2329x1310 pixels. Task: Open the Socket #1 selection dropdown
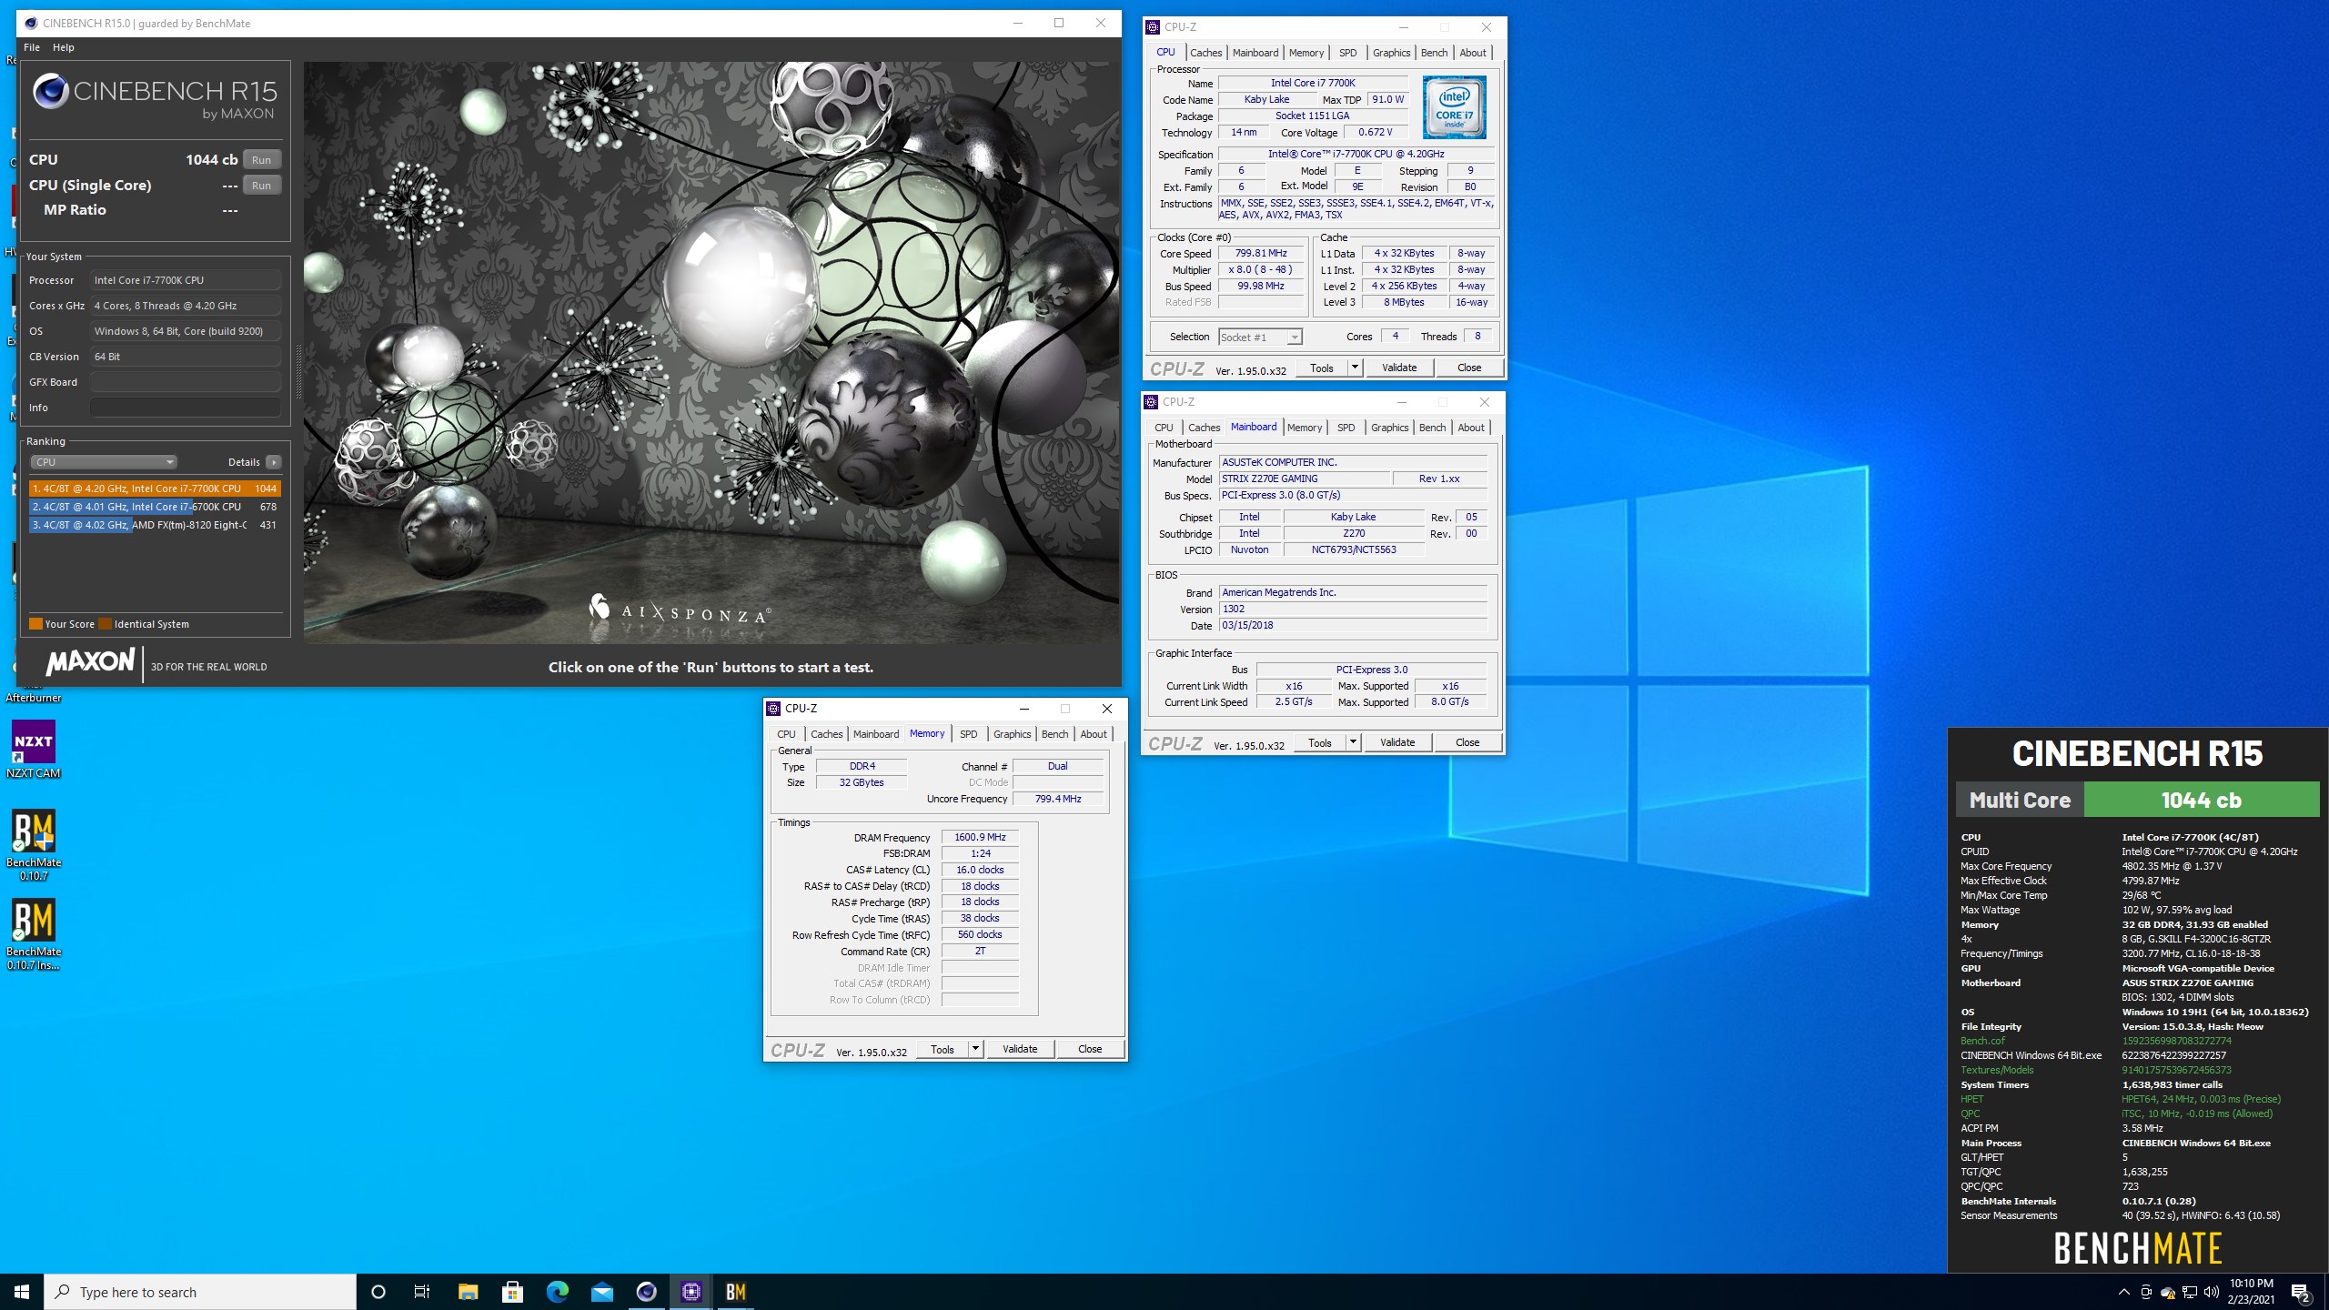(1260, 338)
